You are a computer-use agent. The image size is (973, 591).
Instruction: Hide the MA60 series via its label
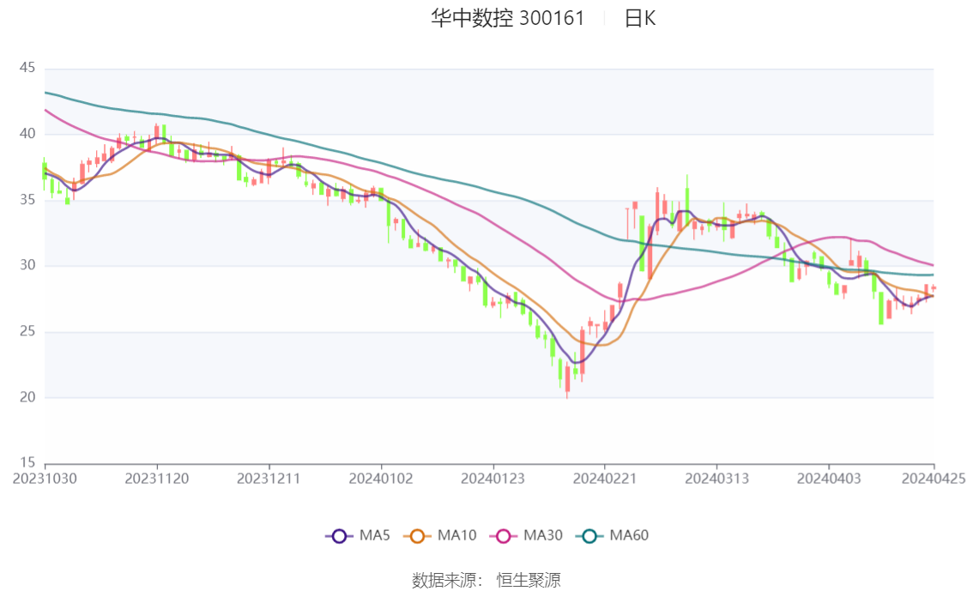[x=629, y=535]
